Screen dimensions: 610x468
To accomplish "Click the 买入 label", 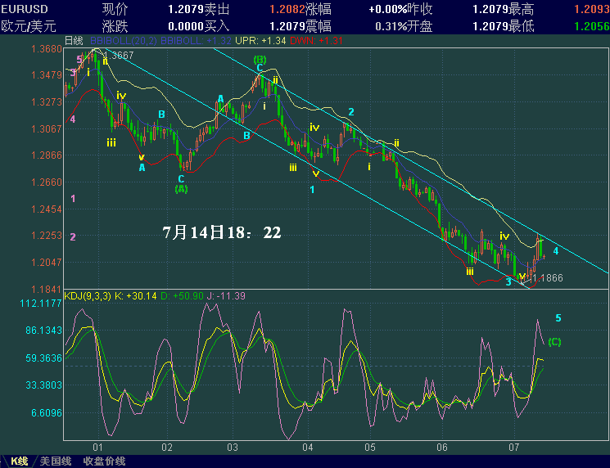I will 217,26.
